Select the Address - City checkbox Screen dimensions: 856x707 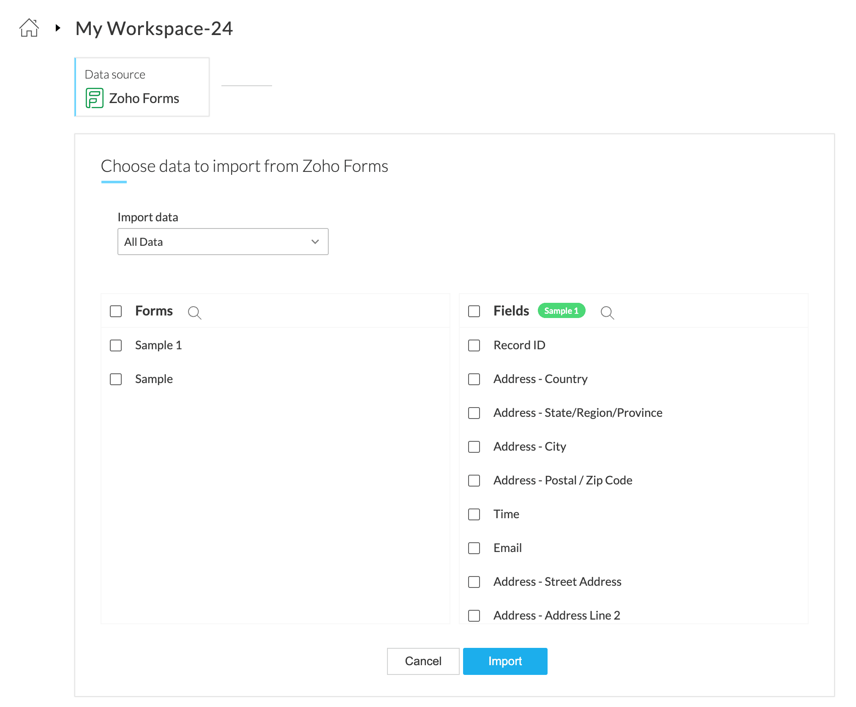(474, 447)
